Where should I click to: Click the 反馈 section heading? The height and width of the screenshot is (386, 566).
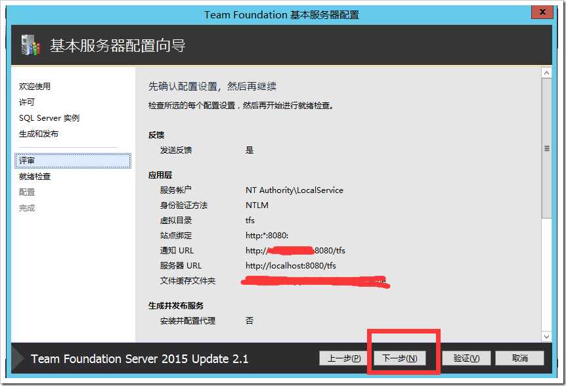tap(156, 135)
